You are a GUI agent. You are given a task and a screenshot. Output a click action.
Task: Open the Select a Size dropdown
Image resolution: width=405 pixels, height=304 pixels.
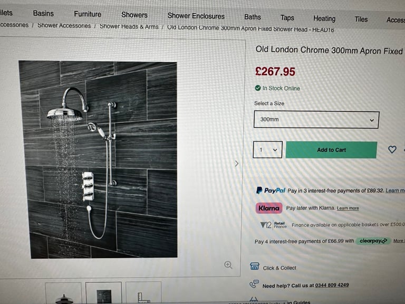tap(316, 119)
